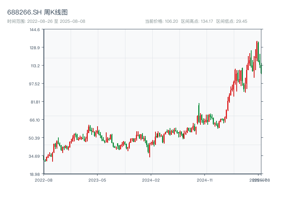Click the 50.39 y-axis tick label
The image size is (290, 217).
point(35,138)
